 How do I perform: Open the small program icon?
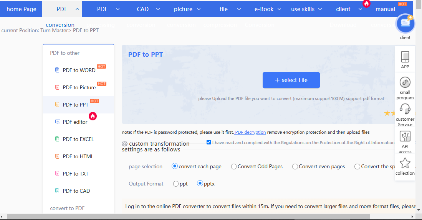(405, 82)
